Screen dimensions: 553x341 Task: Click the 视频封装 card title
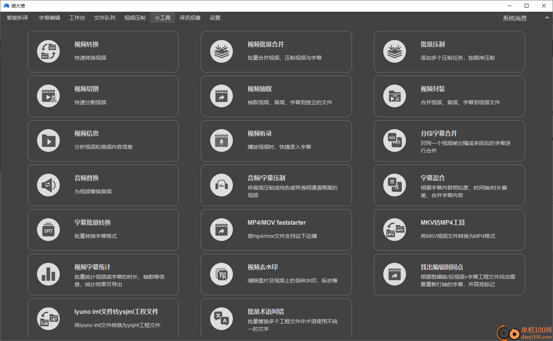tap(433, 89)
